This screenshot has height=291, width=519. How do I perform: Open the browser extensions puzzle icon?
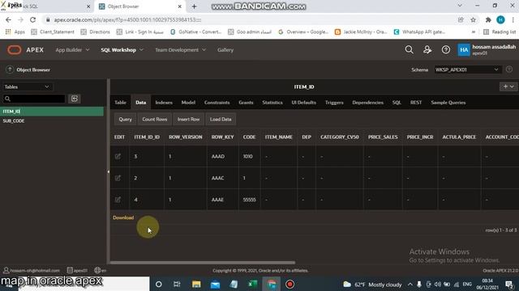(x=488, y=19)
